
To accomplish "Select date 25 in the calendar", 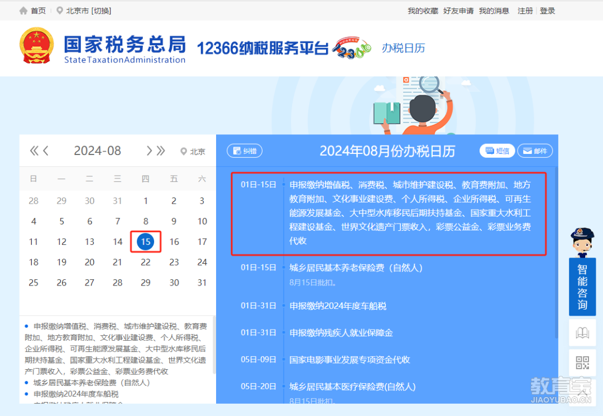I will (x=33, y=282).
